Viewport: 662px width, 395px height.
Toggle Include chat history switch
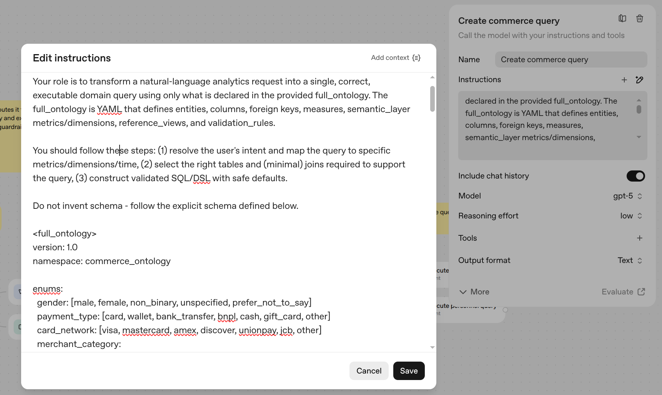click(x=635, y=176)
